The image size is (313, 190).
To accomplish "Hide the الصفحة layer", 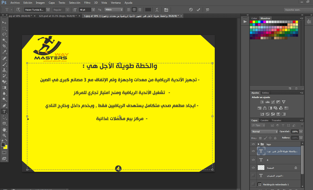I will tap(253, 168).
